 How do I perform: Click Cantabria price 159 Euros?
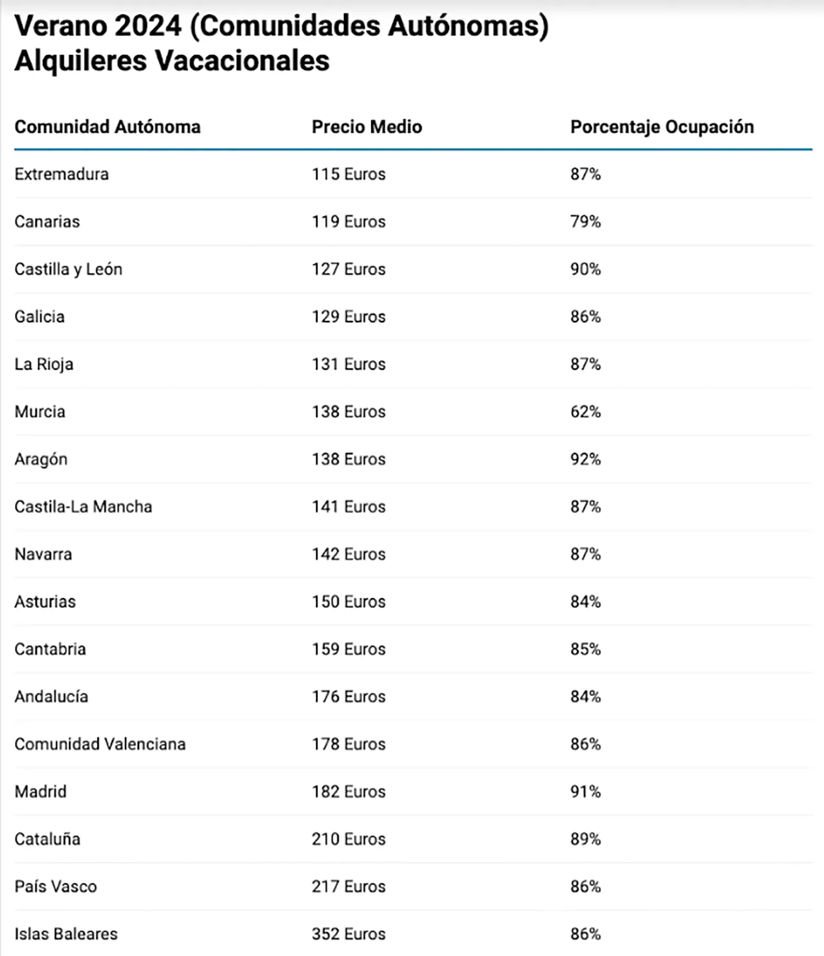(348, 649)
